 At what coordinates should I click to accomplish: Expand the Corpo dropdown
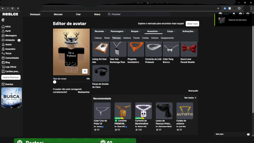171,31
